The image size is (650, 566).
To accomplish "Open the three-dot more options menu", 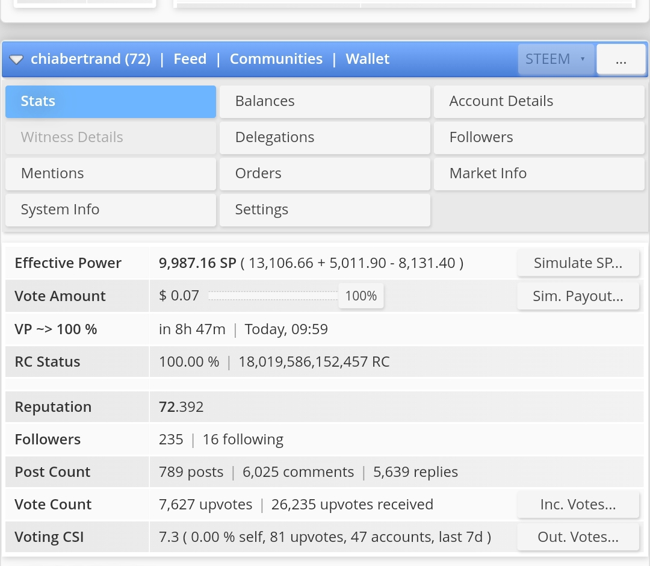I will click(621, 59).
